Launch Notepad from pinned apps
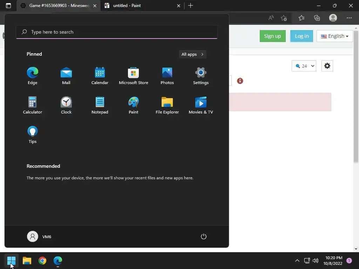The image size is (359, 269). point(100,105)
